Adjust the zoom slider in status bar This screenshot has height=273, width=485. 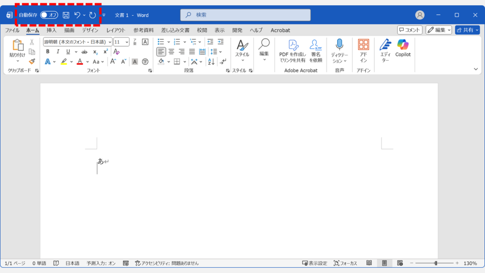(x=435, y=263)
